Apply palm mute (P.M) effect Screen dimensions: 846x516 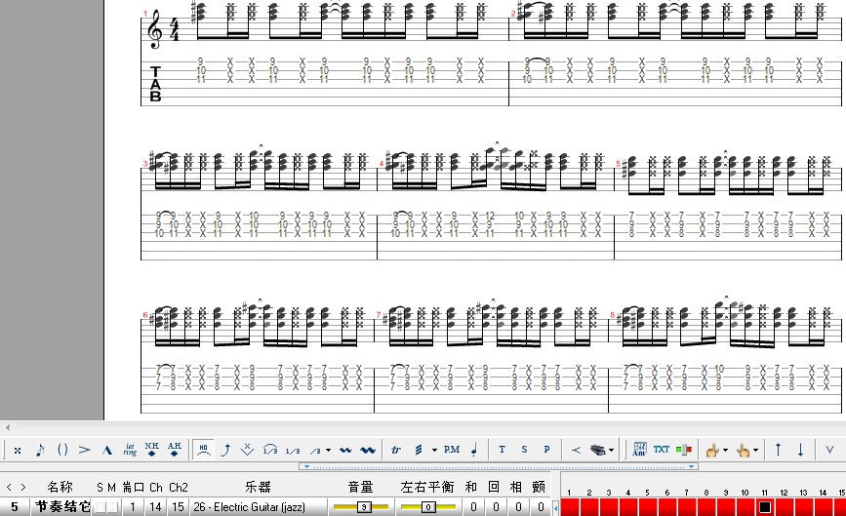point(451,450)
